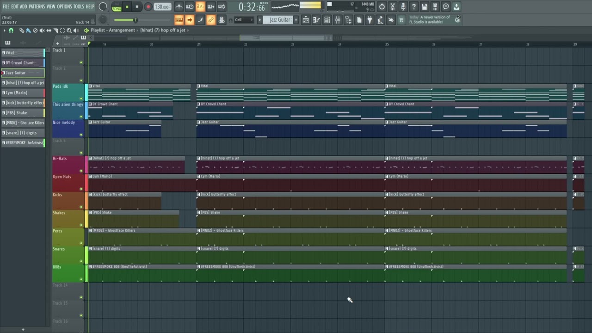Click the arrow left of Jazz Guitar pattern selector
This screenshot has height=333, width=592.
coord(259,20)
